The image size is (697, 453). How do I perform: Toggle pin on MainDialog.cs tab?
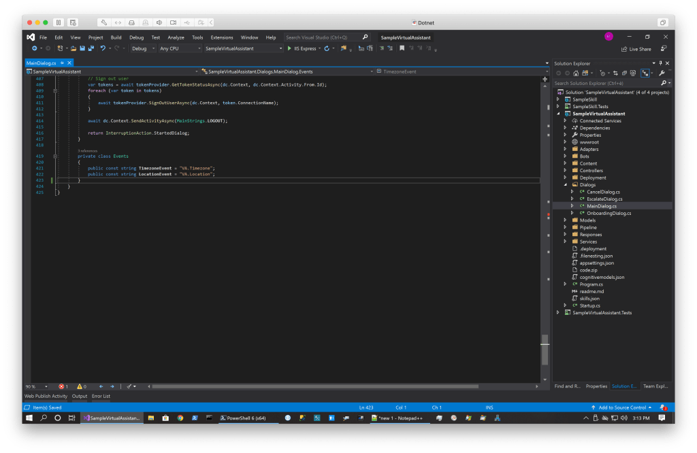coord(63,63)
